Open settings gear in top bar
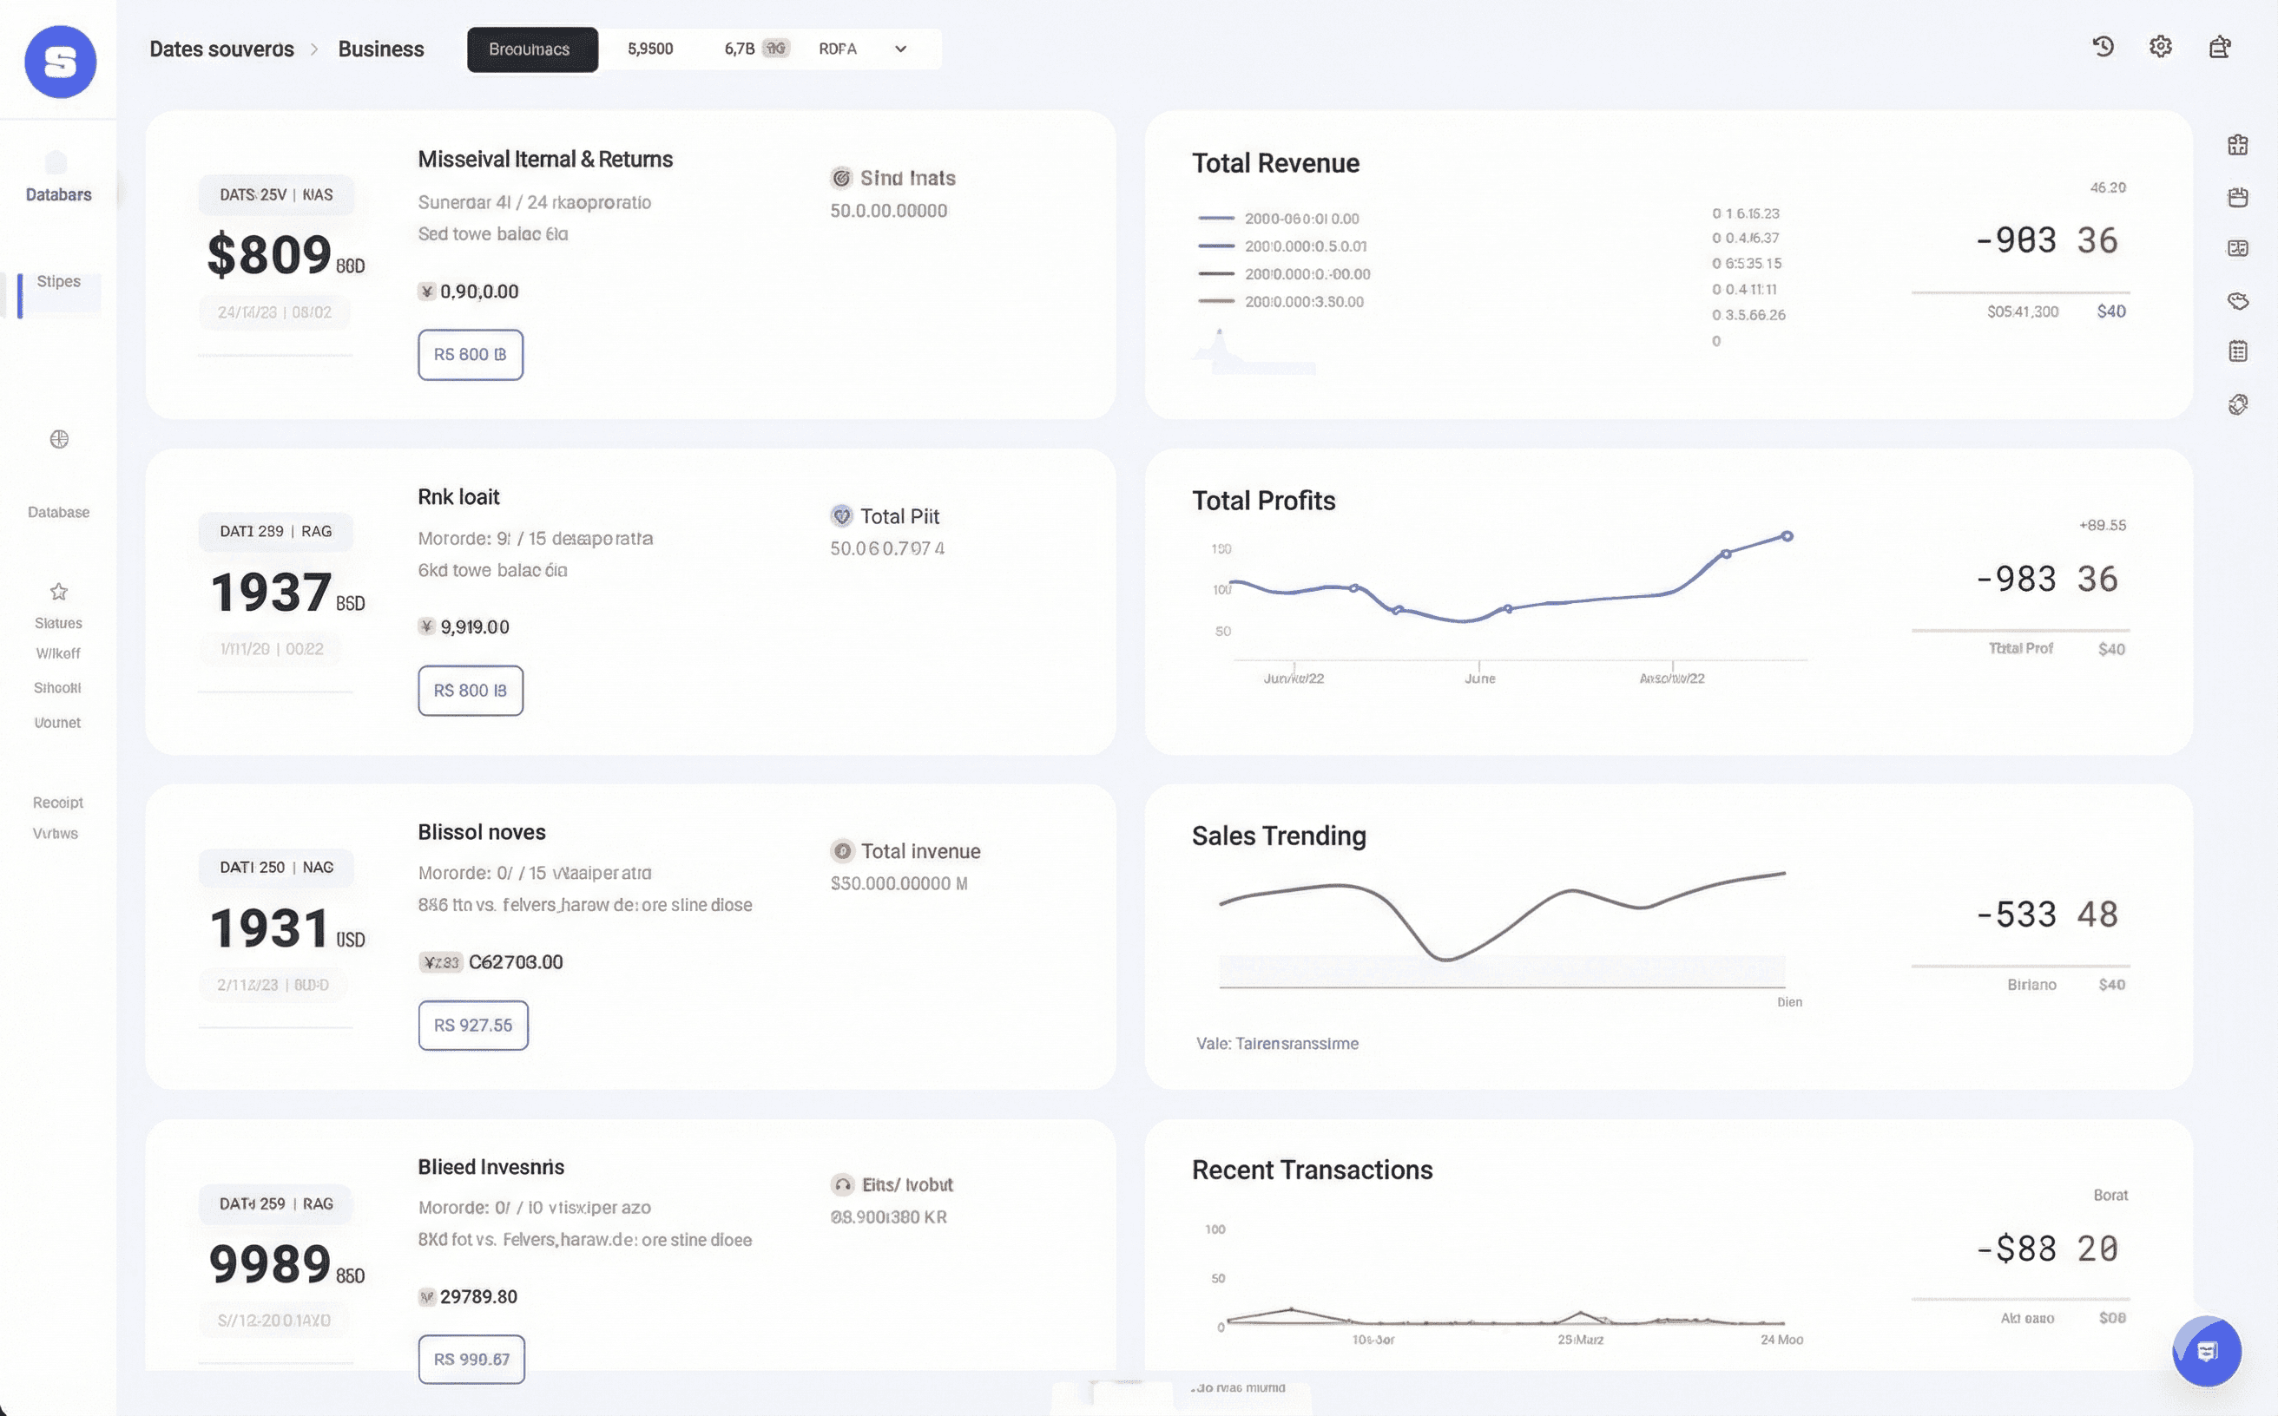2278x1416 pixels. coord(2161,47)
